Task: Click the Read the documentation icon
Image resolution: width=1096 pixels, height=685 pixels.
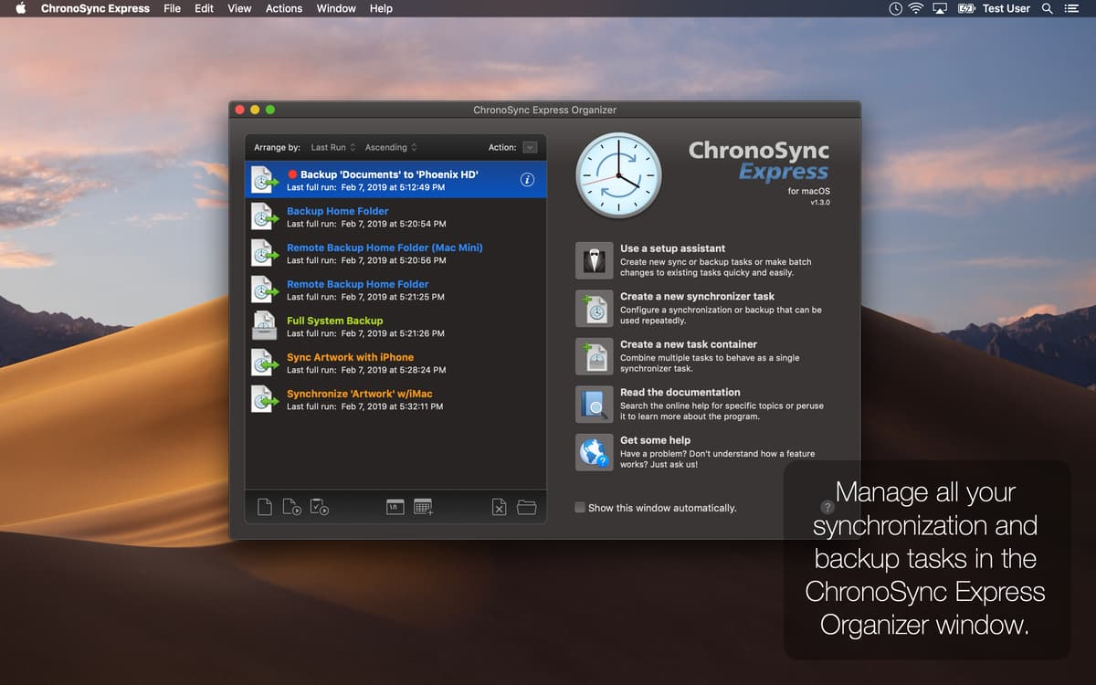Action: point(594,404)
